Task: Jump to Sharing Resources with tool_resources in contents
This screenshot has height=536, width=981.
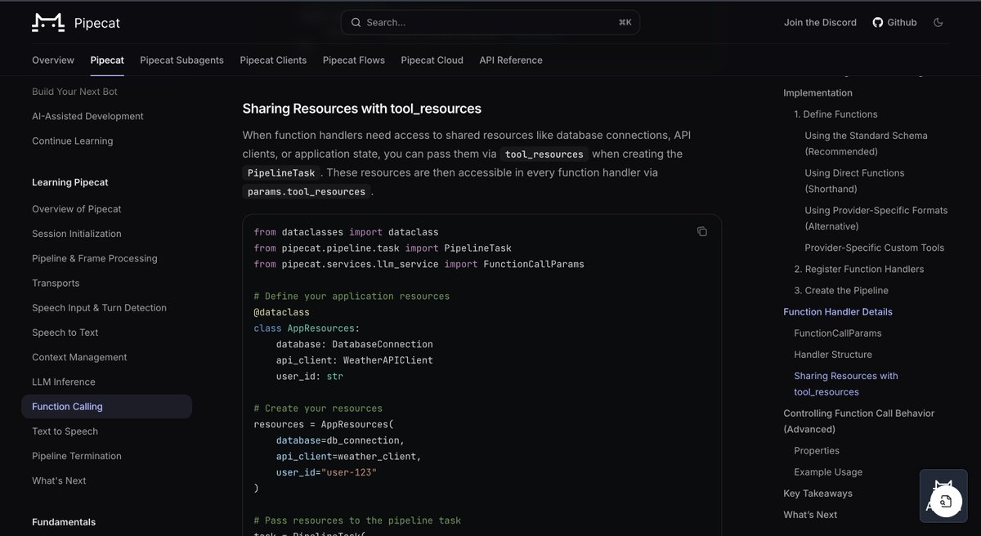Action: pos(846,384)
